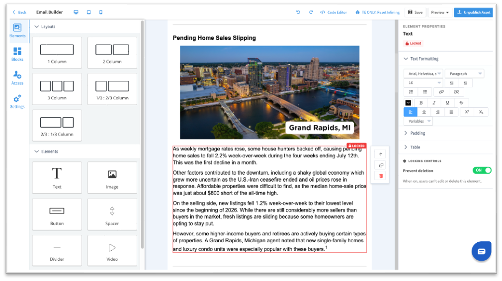This screenshot has height=281, width=502.
Task: Select the 1 Column layout
Action: 57,53
